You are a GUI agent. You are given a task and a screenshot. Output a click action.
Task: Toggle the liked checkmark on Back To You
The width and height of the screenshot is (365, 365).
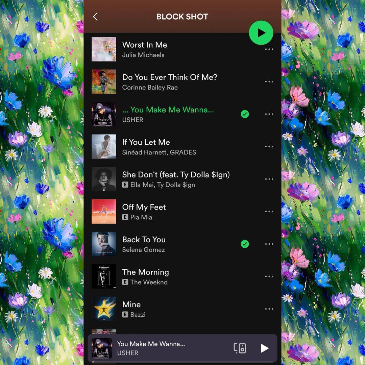(245, 244)
